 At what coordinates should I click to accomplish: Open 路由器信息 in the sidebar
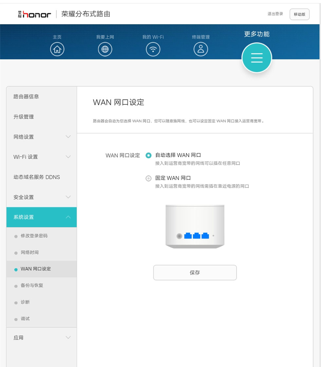click(26, 97)
